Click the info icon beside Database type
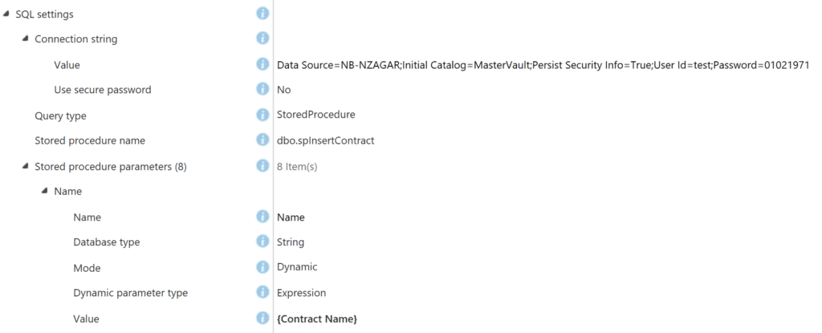 (x=262, y=242)
